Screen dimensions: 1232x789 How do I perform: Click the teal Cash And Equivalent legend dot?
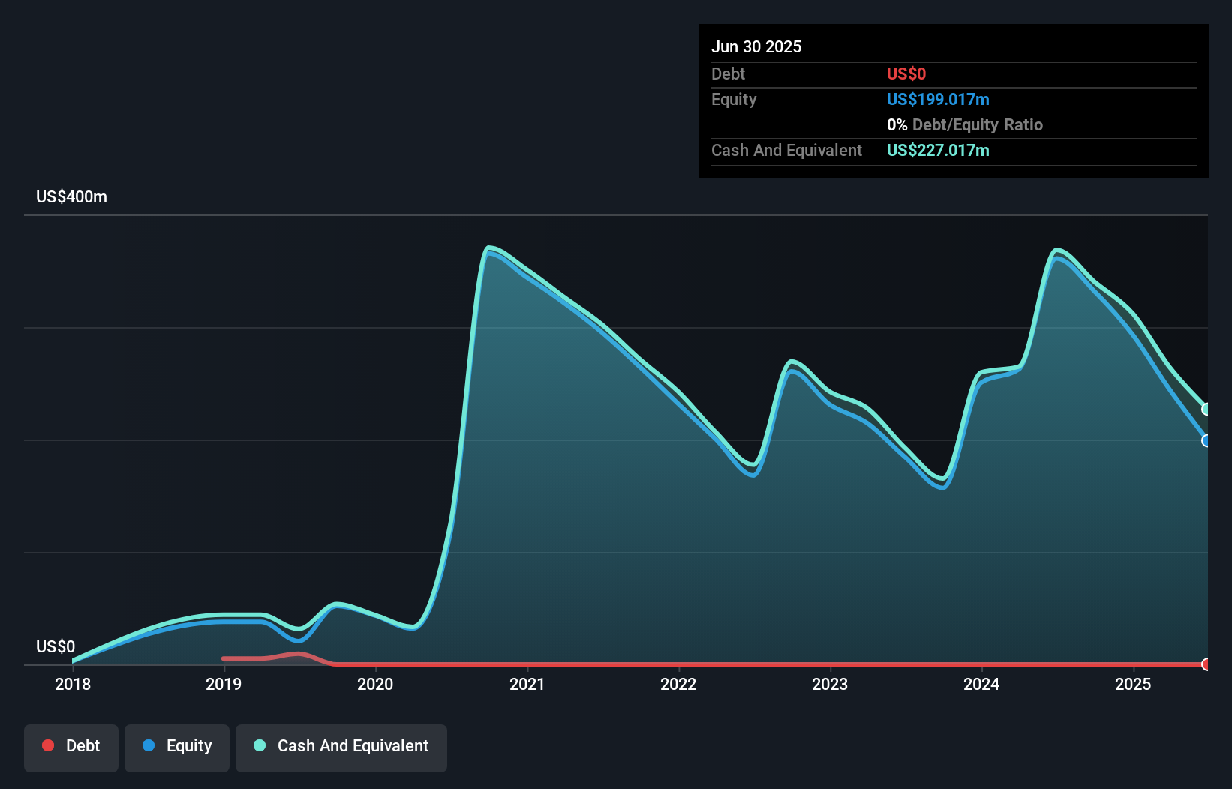click(260, 745)
